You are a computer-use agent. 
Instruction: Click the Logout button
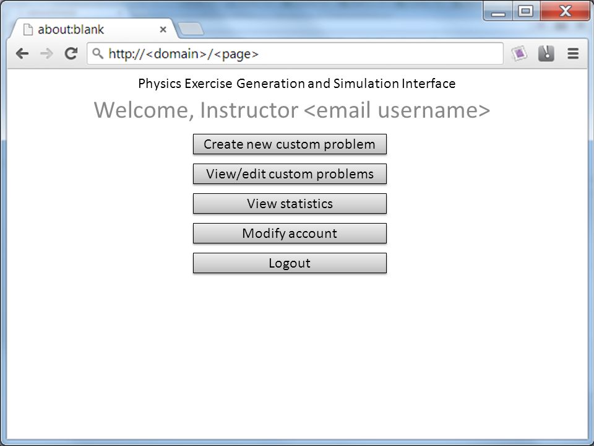[290, 263]
